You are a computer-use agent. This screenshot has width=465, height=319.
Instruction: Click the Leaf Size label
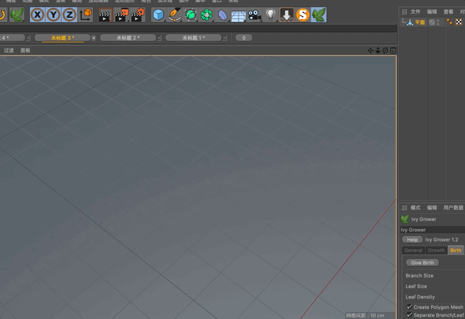point(416,287)
